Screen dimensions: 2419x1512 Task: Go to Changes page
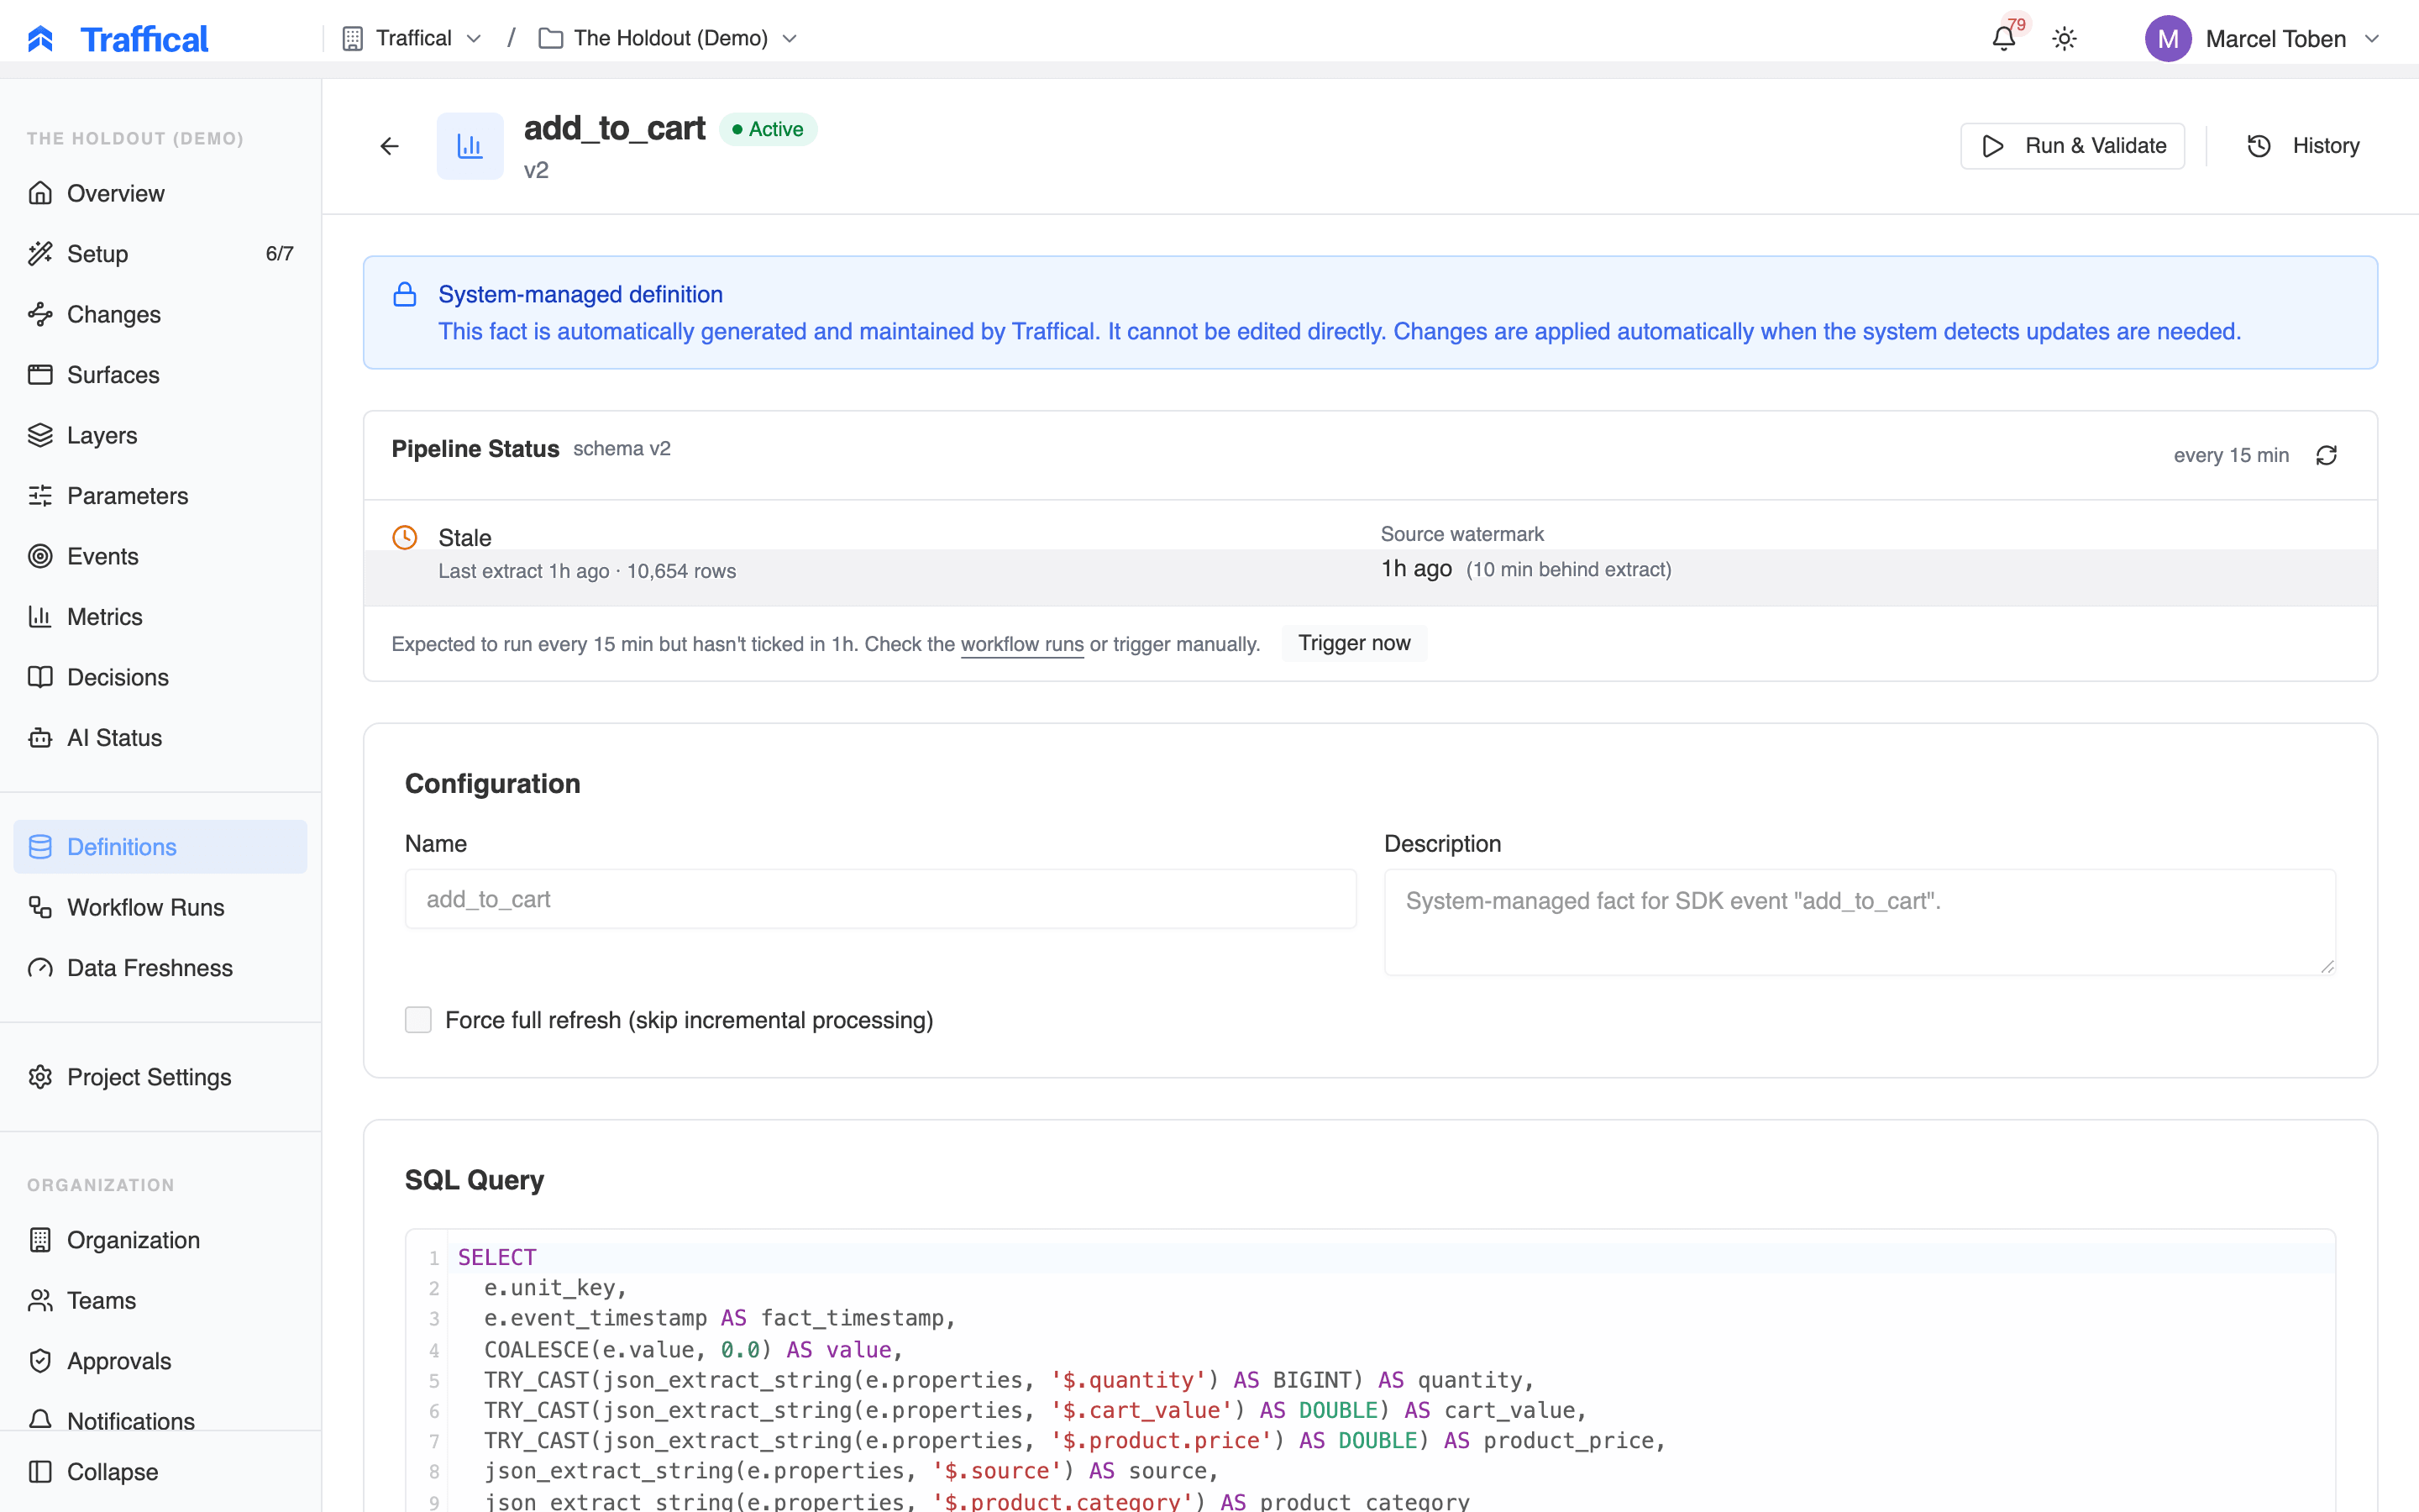(x=160, y=314)
